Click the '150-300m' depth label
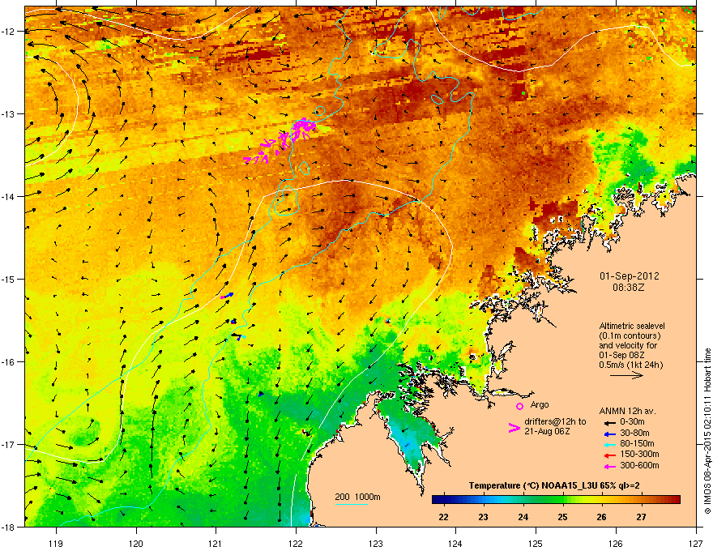 [639, 454]
